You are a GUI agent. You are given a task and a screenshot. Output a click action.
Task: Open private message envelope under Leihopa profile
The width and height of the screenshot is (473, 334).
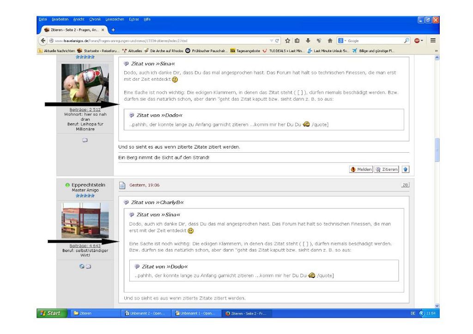coord(85,140)
